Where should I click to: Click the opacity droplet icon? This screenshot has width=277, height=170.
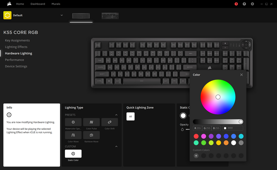[x=182, y=129]
